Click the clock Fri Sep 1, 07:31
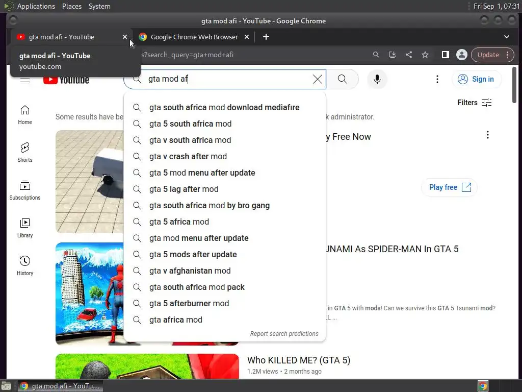 click(x=496, y=6)
